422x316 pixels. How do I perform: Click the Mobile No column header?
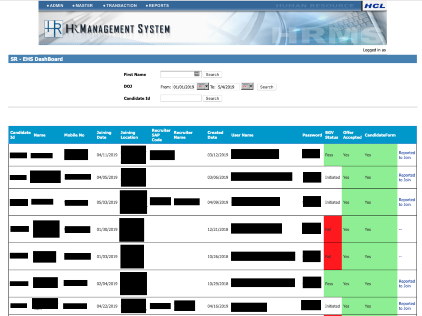pos(74,135)
